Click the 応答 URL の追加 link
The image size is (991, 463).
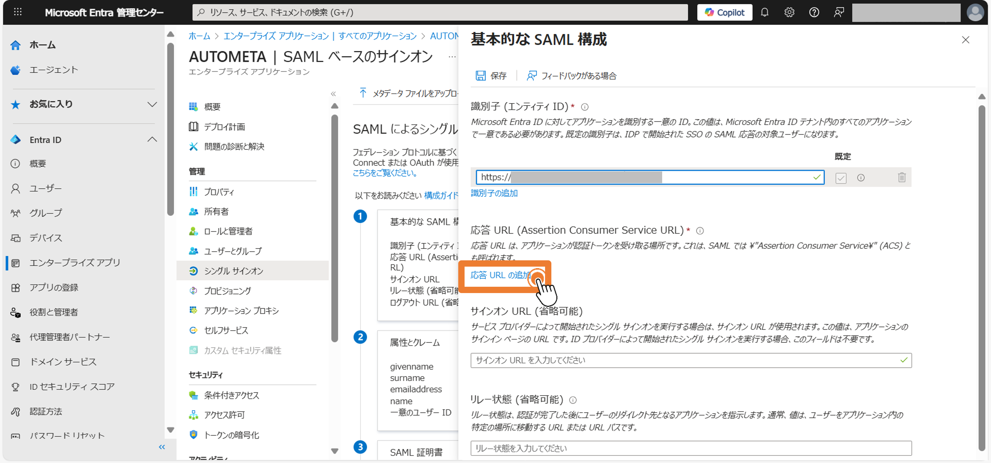click(501, 275)
